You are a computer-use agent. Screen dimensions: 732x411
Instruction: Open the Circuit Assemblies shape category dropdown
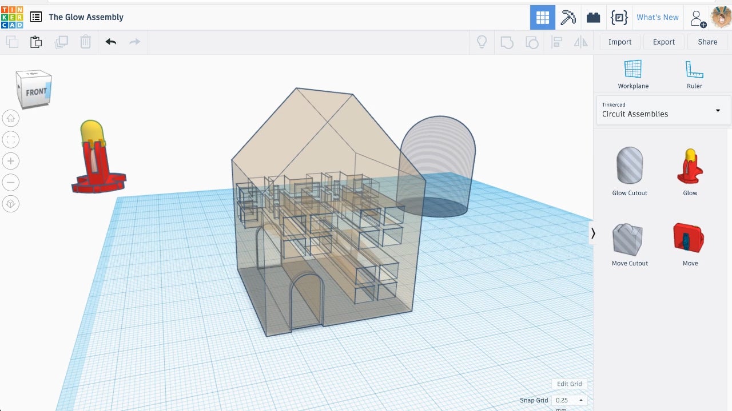pos(663,110)
